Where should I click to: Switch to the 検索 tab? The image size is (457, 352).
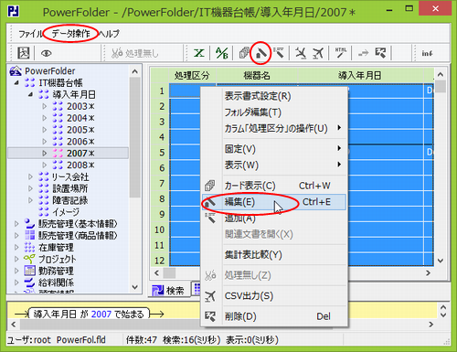pyautogui.click(x=169, y=291)
